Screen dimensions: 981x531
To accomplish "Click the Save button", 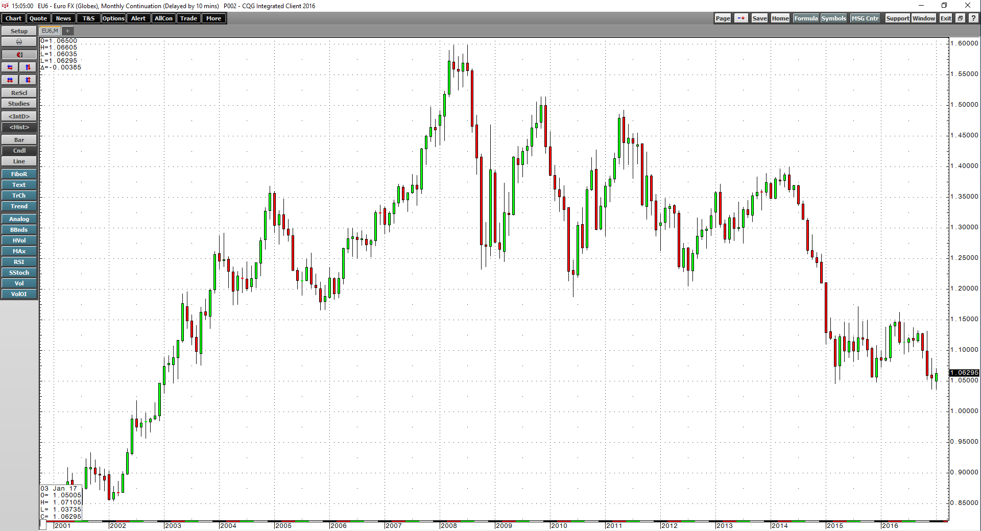I will coord(759,18).
